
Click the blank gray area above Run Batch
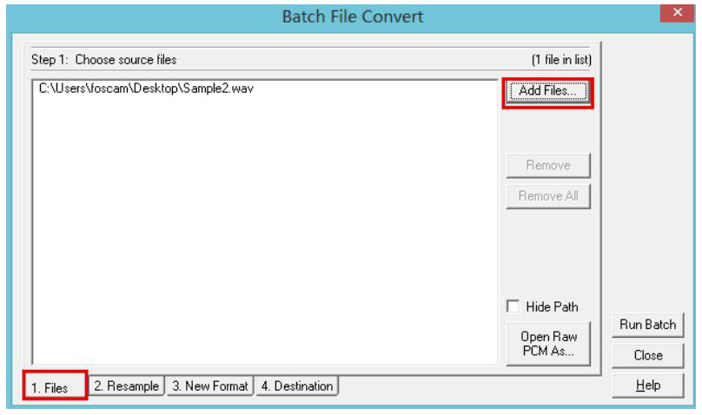click(x=647, y=174)
